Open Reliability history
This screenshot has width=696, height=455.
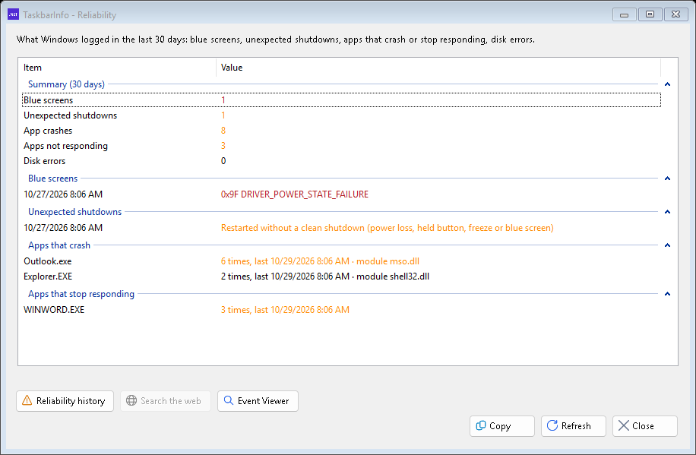tap(65, 401)
